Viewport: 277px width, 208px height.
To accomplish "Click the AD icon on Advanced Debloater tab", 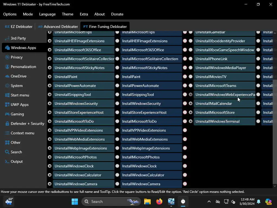I will pos(40,27).
